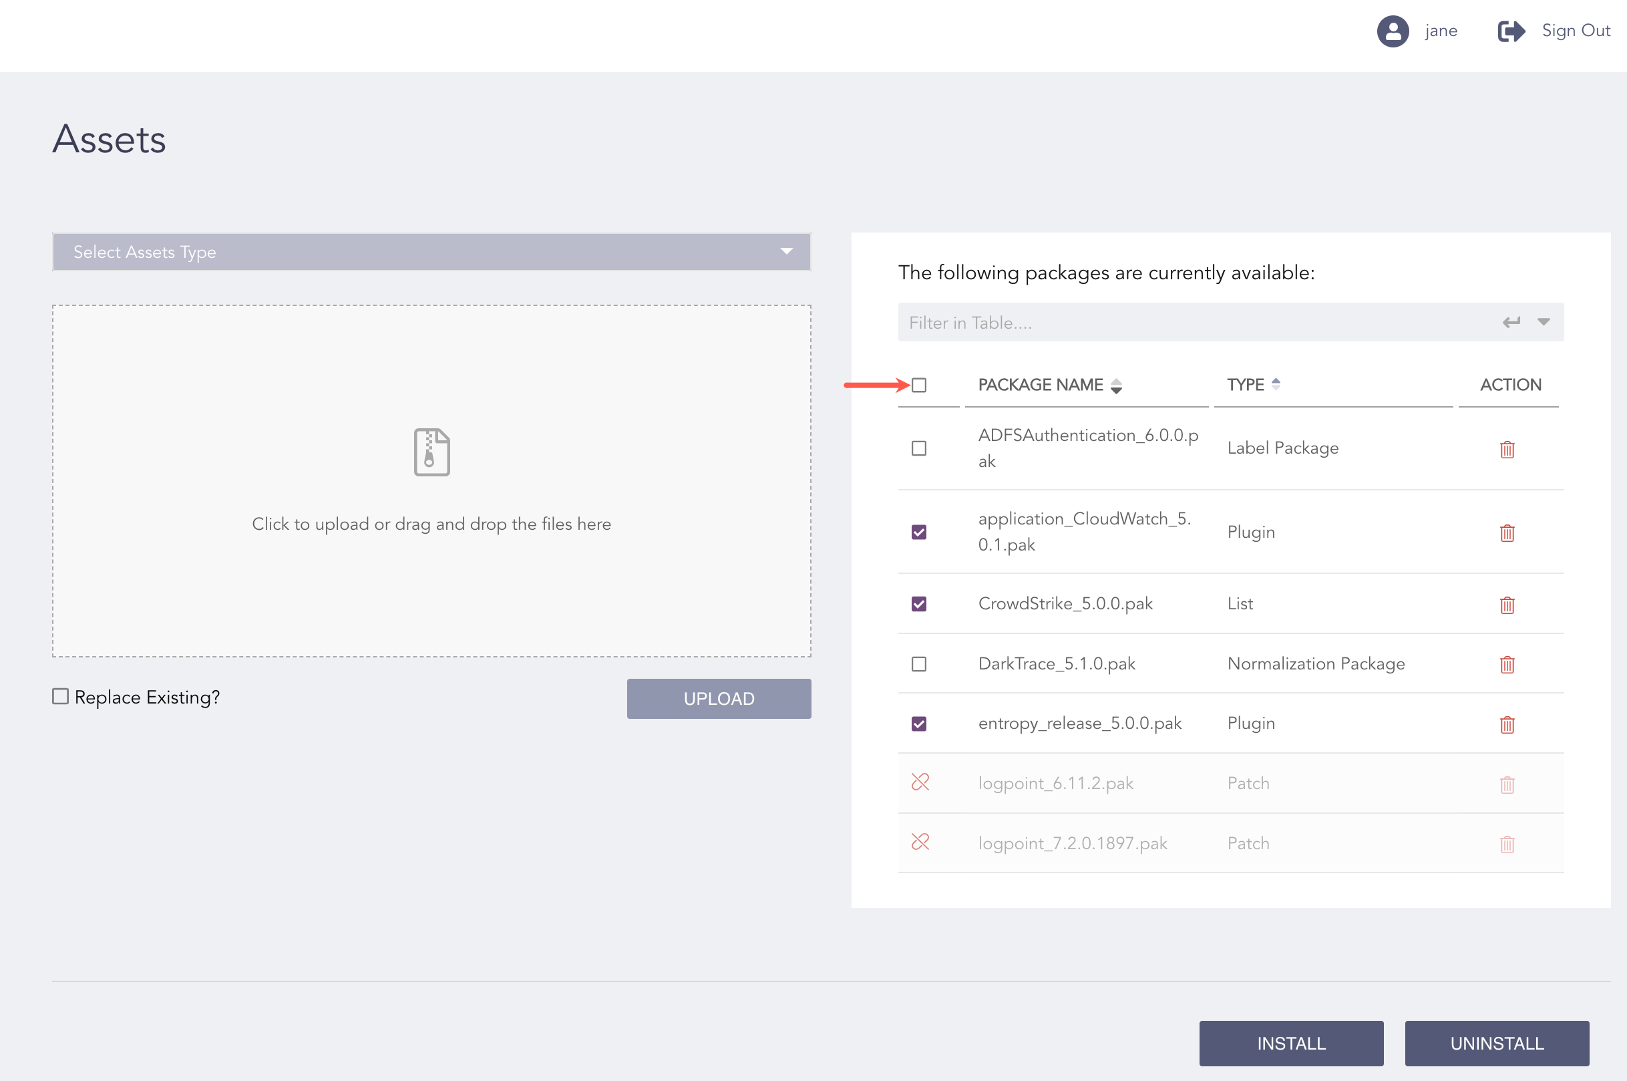The height and width of the screenshot is (1081, 1627).
Task: Toggle the select-all packages checkbox
Action: pyautogui.click(x=918, y=385)
